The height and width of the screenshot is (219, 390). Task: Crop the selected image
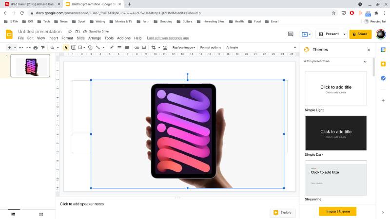[154, 47]
